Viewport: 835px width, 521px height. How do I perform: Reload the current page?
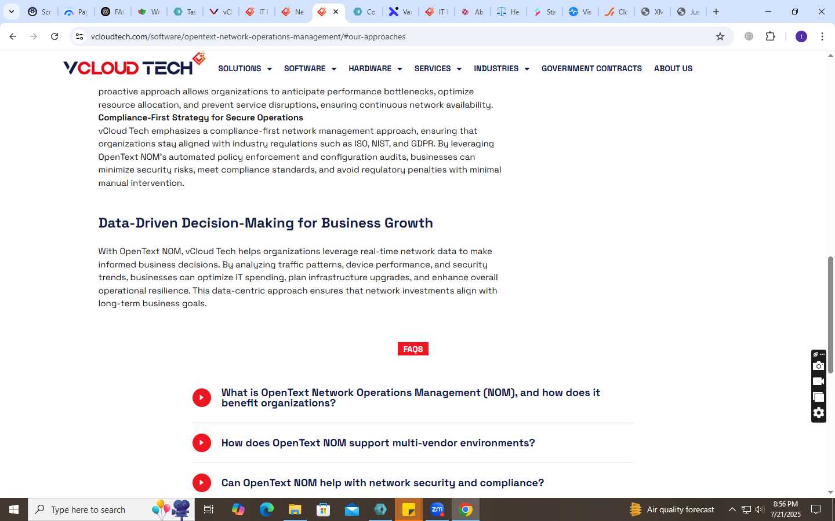[x=55, y=36]
